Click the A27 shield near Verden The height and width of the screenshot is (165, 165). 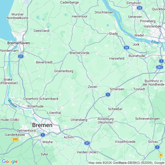tap(87, 143)
